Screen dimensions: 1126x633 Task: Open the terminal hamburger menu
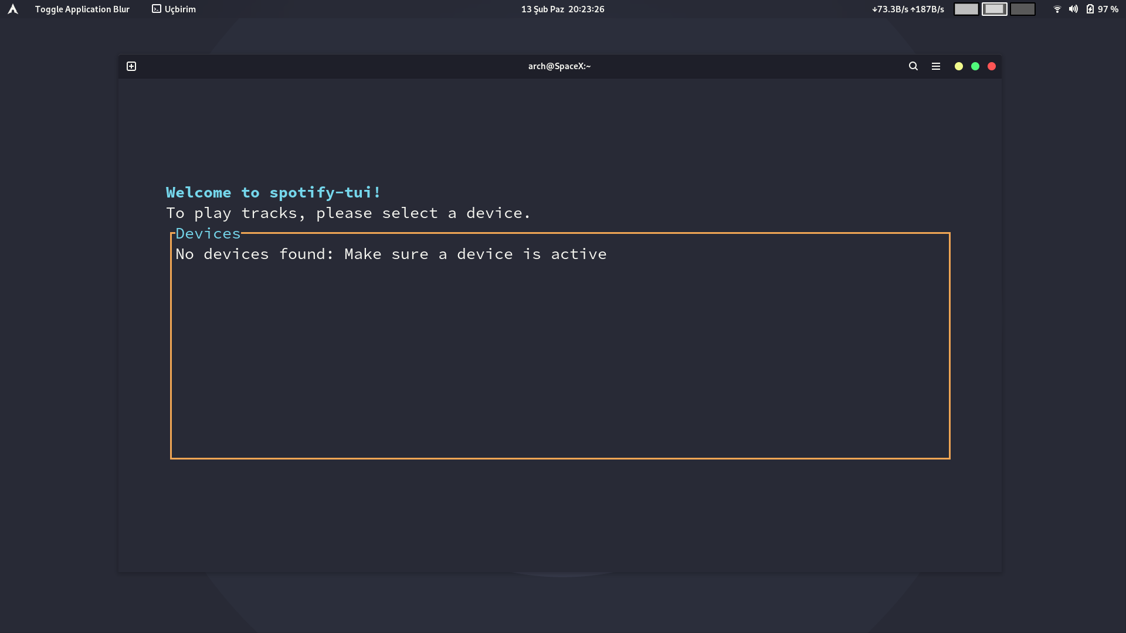(936, 66)
